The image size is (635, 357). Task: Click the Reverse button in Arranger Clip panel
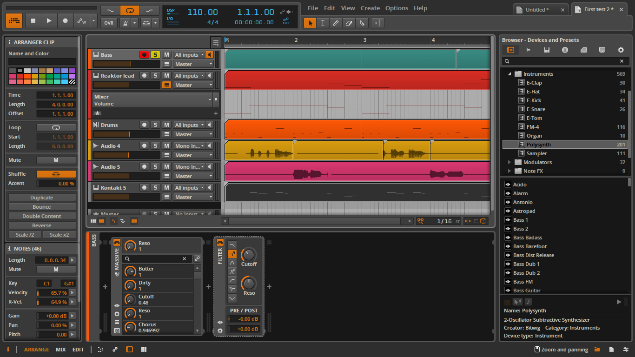42,225
